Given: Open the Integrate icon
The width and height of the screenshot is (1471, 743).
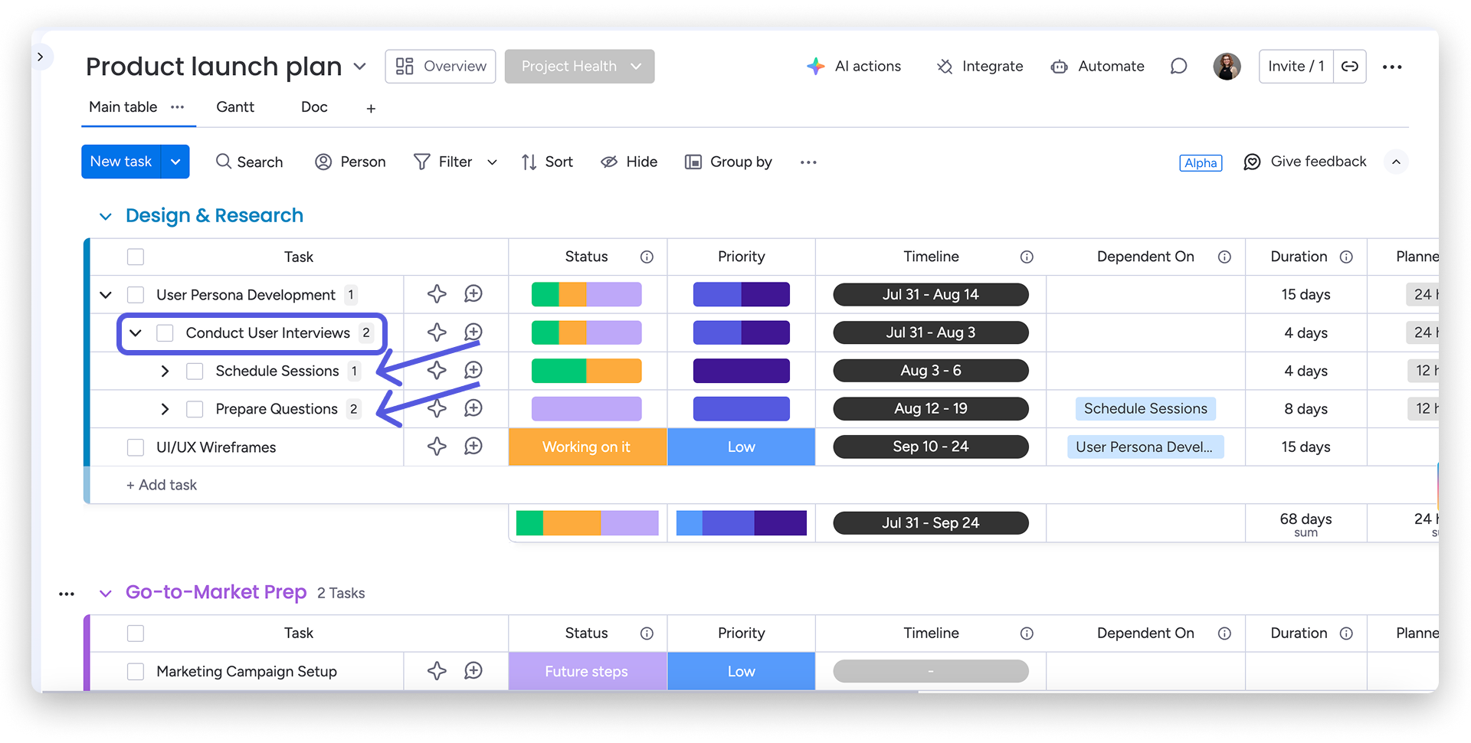Looking at the screenshot, I should tap(945, 67).
